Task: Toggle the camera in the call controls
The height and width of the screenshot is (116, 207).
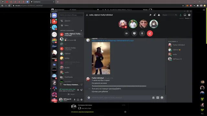Action: tap(126, 34)
